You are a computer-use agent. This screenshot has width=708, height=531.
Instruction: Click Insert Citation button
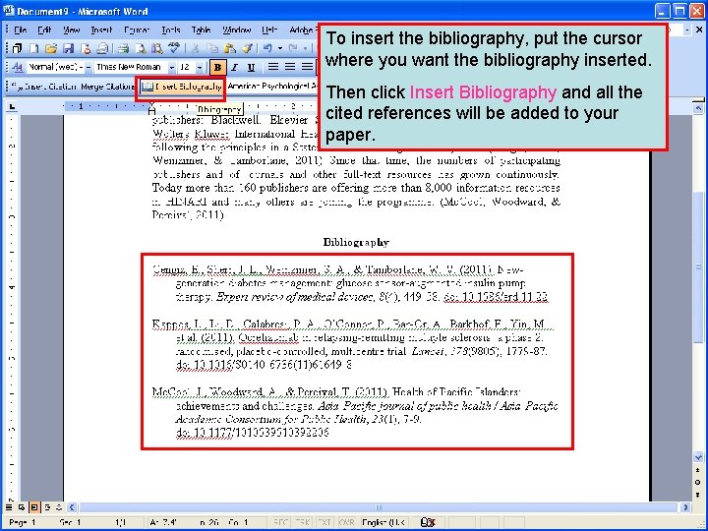[43, 86]
